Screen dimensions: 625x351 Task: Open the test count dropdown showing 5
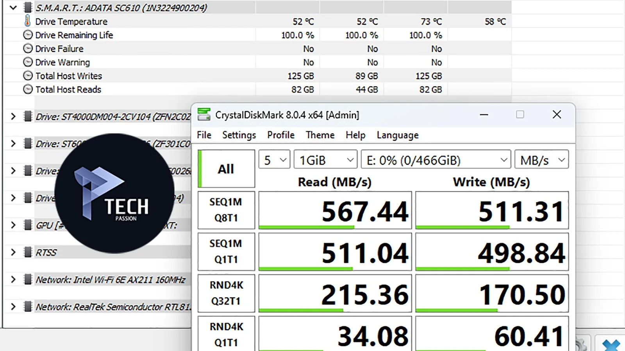274,160
